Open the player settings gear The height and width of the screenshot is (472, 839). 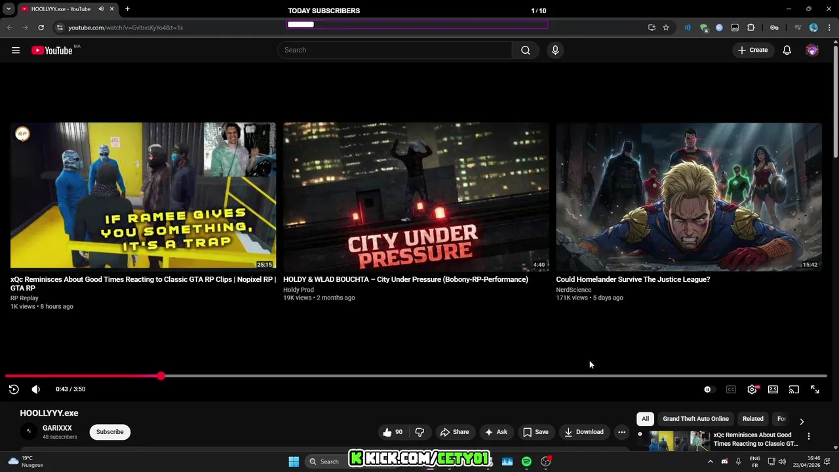(x=752, y=389)
